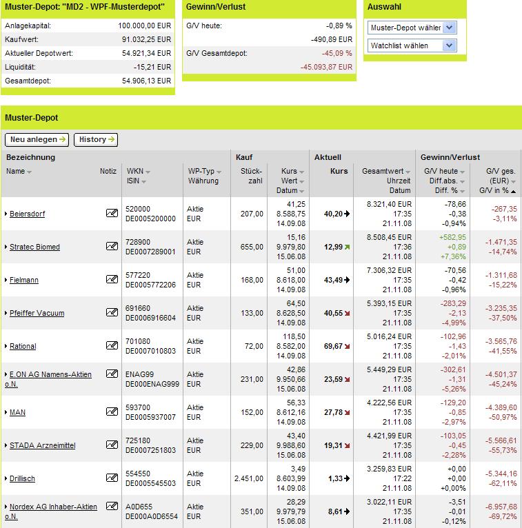Image resolution: width=522 pixels, height=528 pixels.
Task: Expand the Beiersdorf row triangle
Action: 6,214
